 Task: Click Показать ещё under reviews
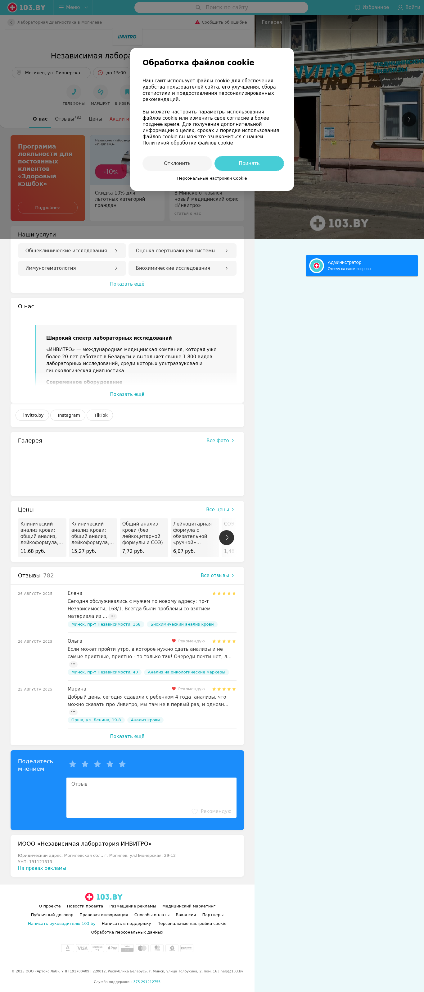click(x=127, y=736)
